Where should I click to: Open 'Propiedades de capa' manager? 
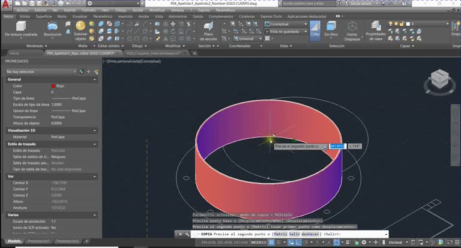pos(376,31)
